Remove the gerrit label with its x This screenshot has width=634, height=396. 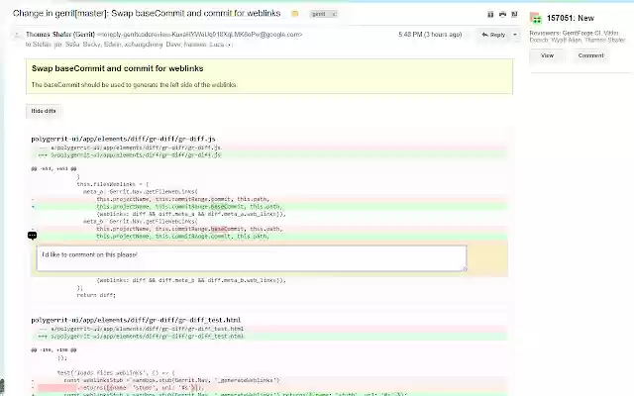334,14
